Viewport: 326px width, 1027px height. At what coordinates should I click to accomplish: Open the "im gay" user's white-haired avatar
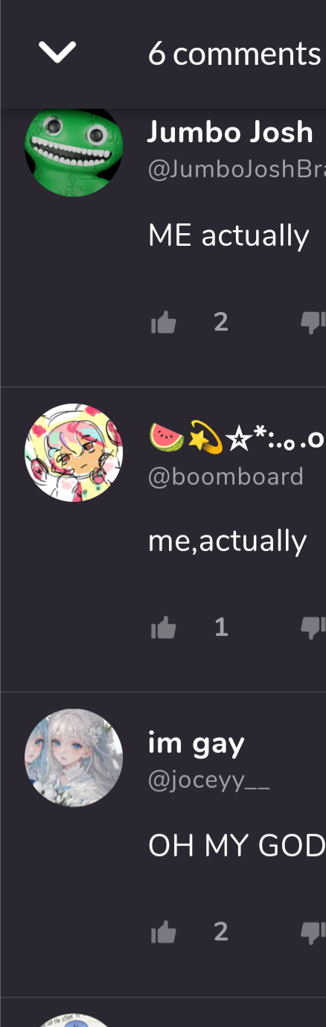(x=74, y=758)
